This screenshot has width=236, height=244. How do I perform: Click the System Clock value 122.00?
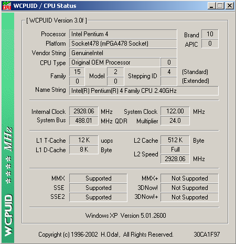175,111
